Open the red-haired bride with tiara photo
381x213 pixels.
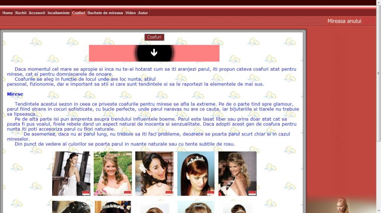[196, 173]
